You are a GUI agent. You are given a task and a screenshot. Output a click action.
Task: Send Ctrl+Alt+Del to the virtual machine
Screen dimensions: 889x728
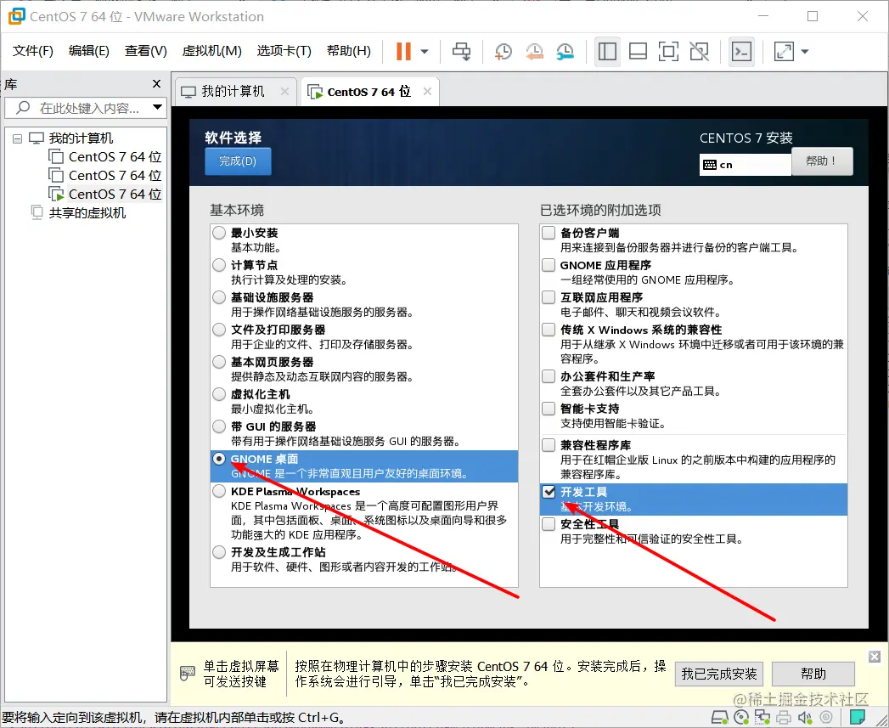coord(461,52)
